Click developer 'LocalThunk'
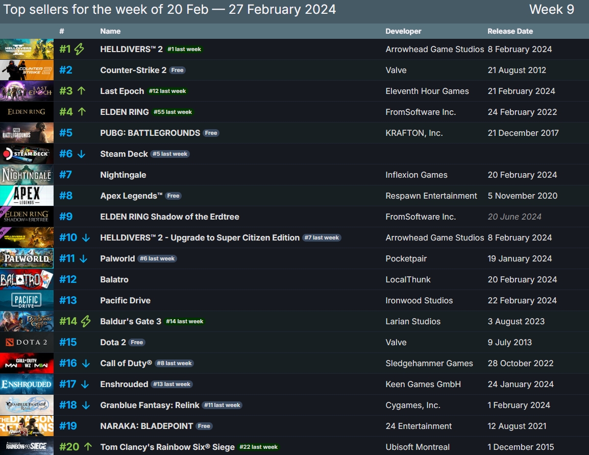Image resolution: width=589 pixels, height=455 pixels. coord(408,279)
